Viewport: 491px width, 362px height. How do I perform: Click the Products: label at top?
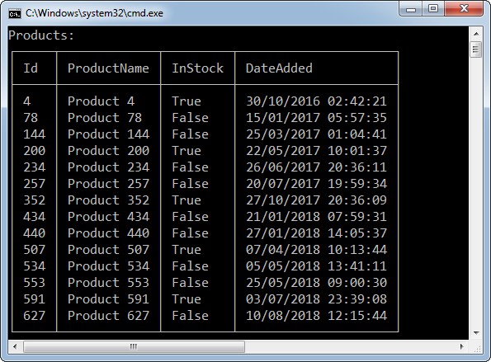coord(41,35)
